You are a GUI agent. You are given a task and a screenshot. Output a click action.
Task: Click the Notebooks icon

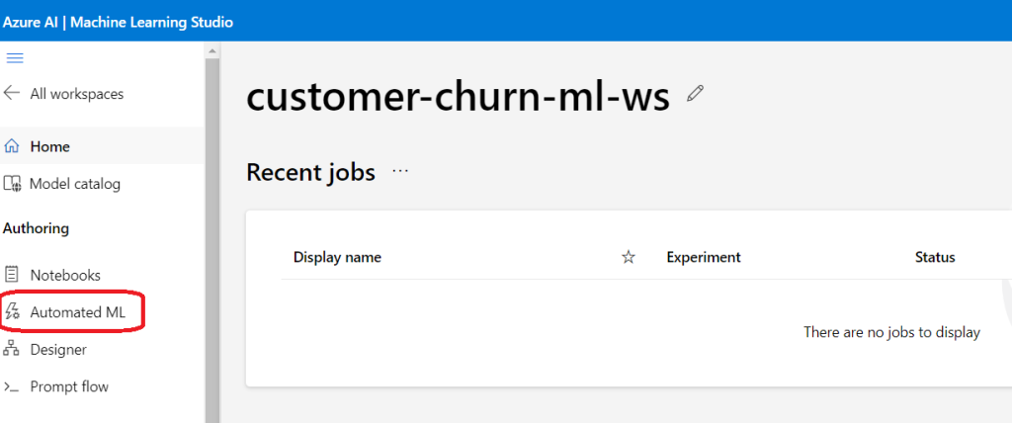[x=12, y=275]
